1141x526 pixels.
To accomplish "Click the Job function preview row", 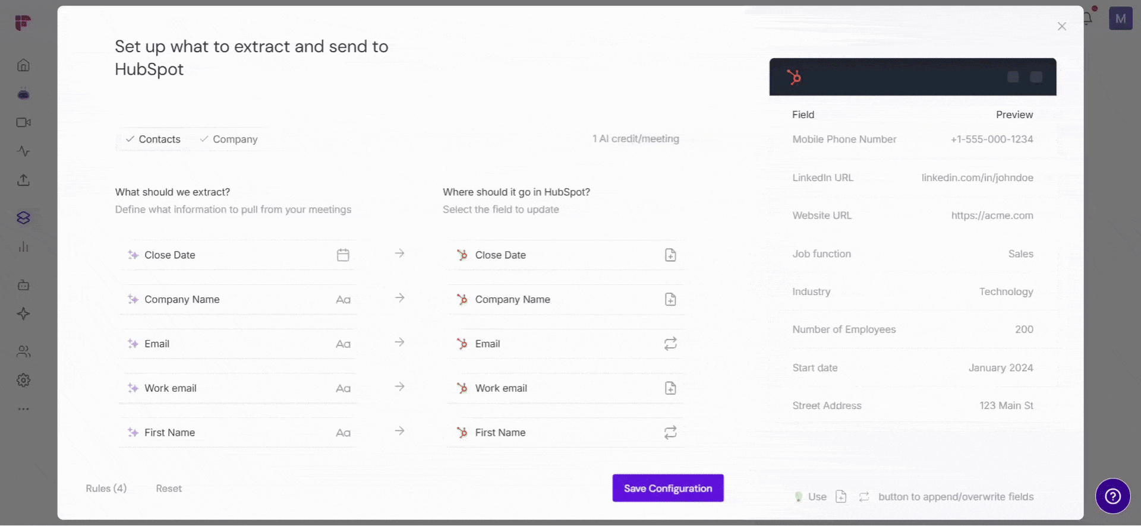I will 913,254.
